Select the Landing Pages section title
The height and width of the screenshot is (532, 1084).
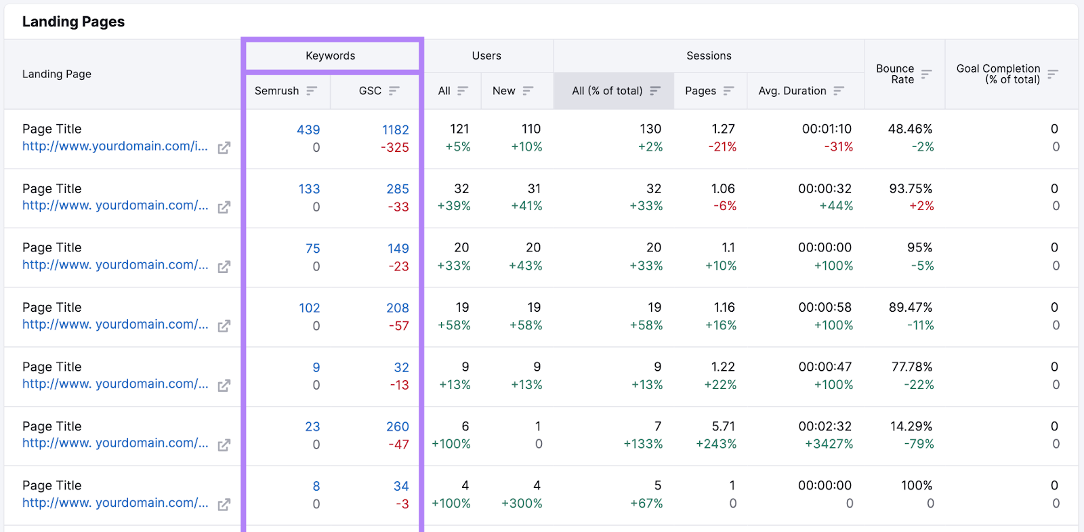(x=73, y=22)
